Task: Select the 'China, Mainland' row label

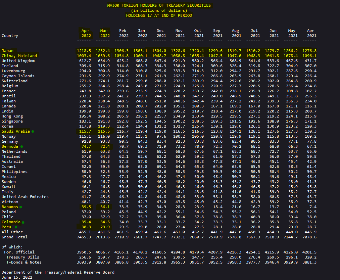Action: click(19, 56)
